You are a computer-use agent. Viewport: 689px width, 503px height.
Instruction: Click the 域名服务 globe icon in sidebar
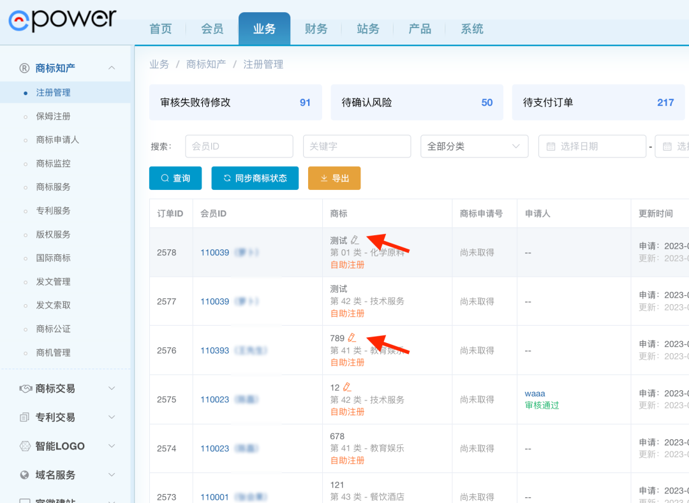pyautogui.click(x=25, y=475)
